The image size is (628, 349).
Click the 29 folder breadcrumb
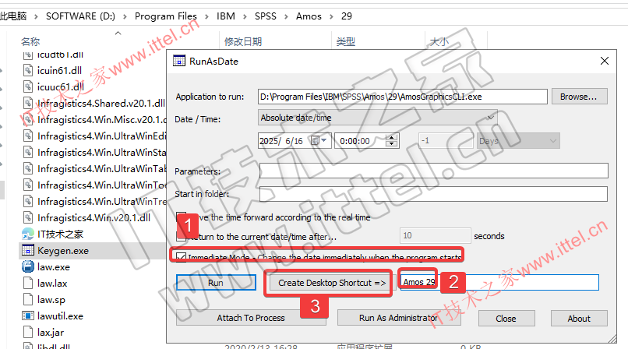347,16
